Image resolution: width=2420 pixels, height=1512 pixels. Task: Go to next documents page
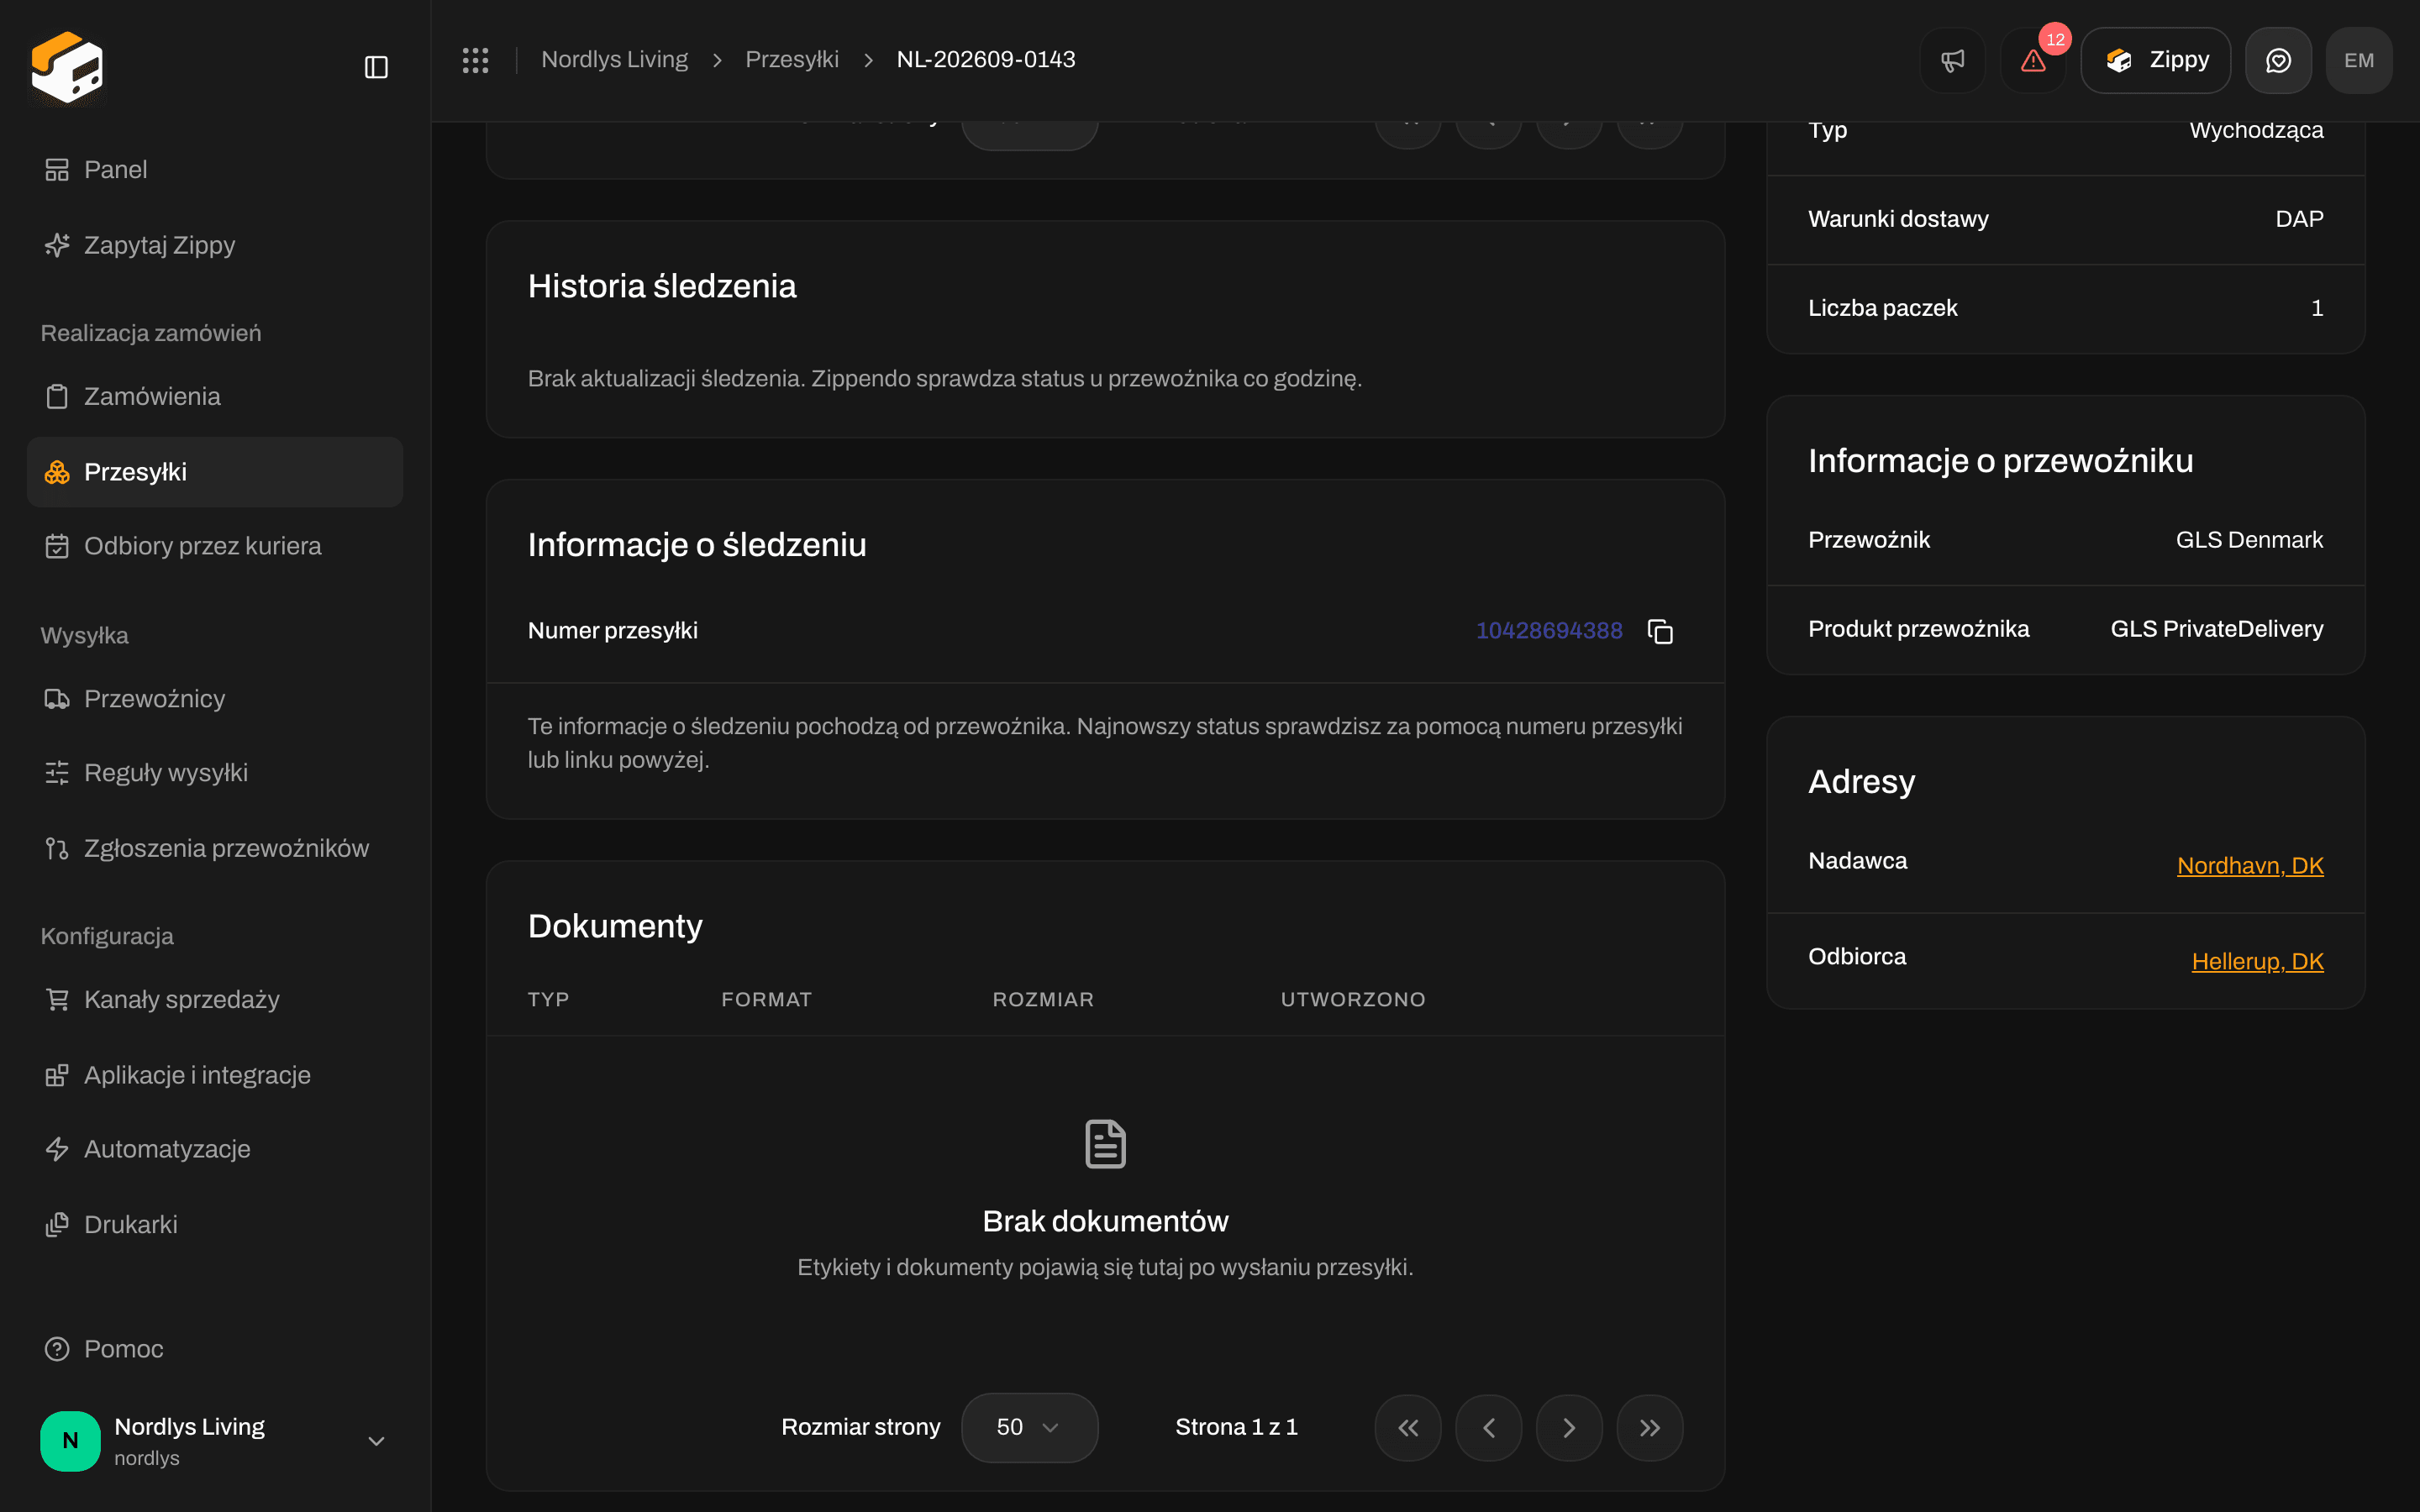click(1569, 1427)
